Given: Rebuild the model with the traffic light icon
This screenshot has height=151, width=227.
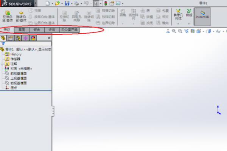Looking at the screenshot, I should (106, 3).
